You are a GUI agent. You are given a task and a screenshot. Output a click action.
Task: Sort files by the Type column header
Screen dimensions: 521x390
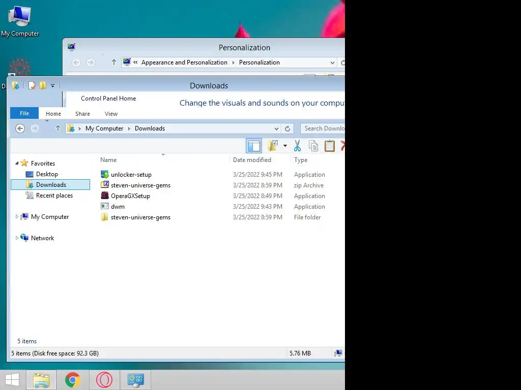point(301,160)
